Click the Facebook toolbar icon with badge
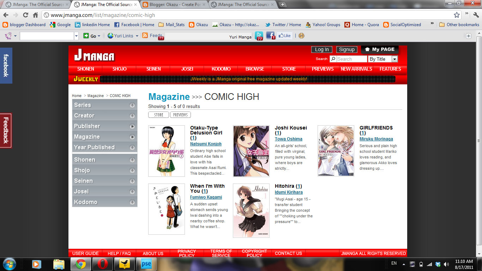 [270, 36]
